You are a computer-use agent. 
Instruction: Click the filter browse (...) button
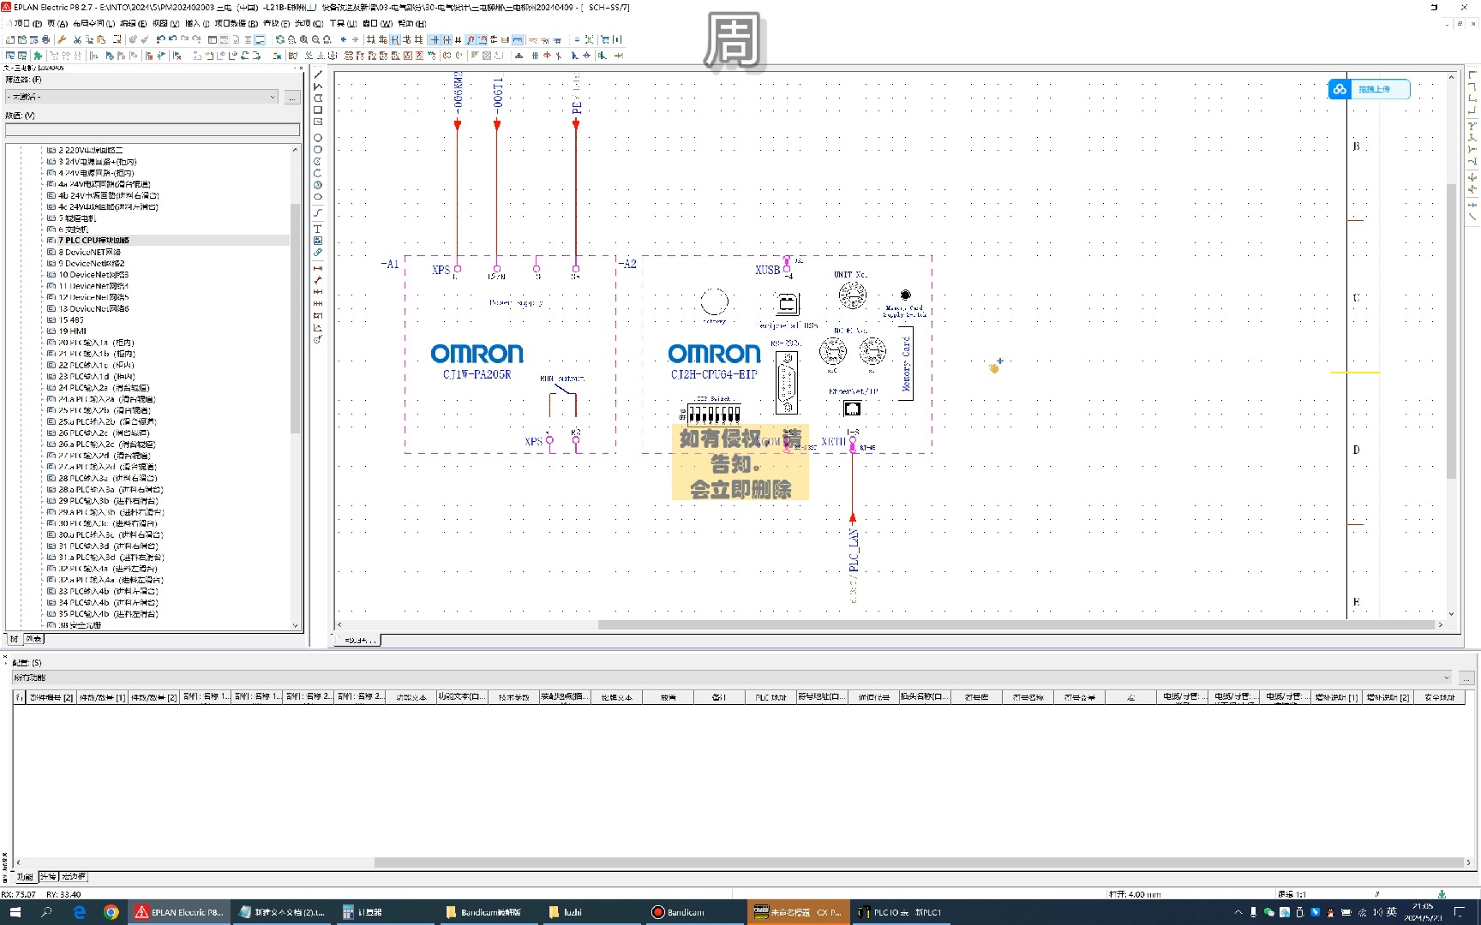pos(292,98)
